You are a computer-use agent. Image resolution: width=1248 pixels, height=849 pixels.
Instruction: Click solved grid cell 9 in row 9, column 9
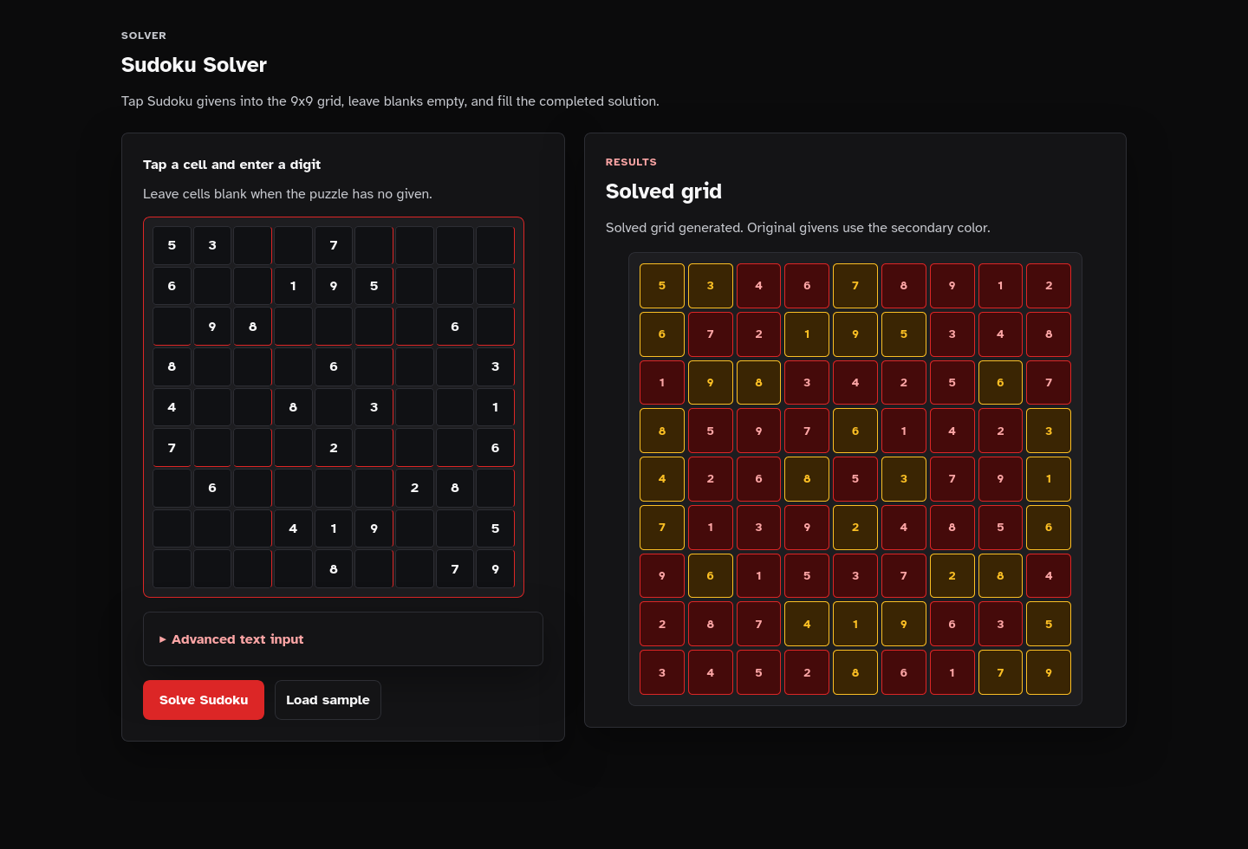[x=1049, y=672]
